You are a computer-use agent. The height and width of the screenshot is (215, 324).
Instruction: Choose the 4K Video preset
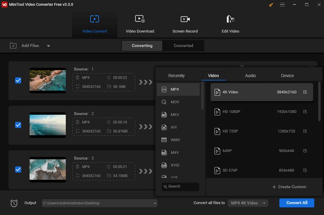pos(262,92)
